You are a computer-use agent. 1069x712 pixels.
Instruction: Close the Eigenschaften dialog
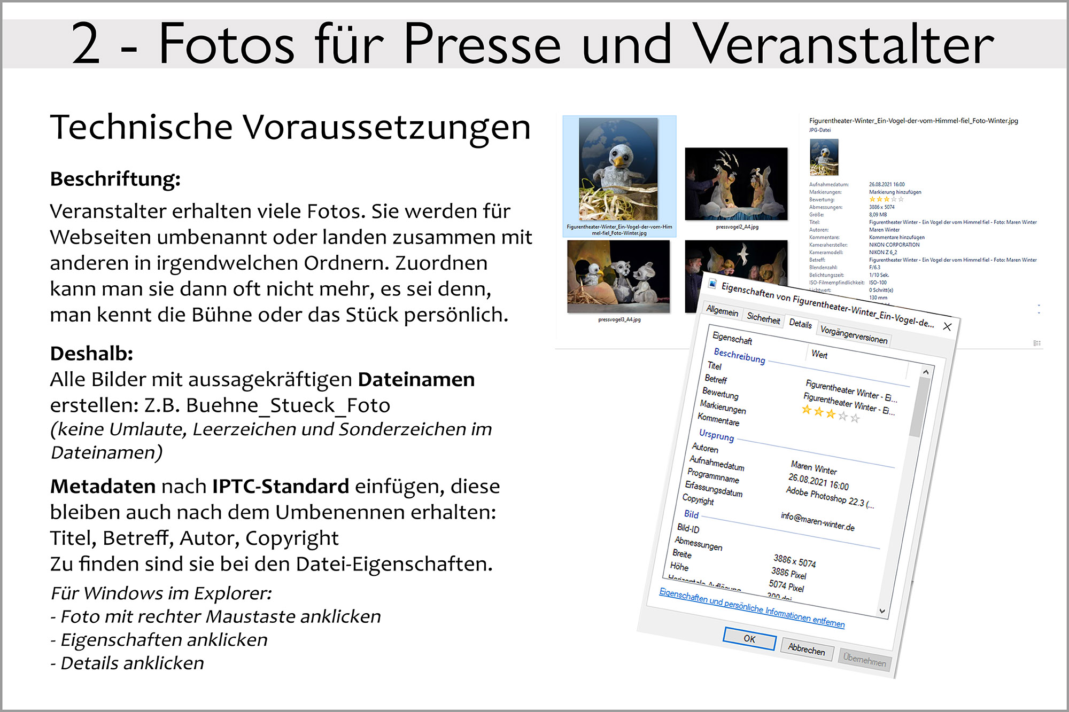click(x=947, y=326)
